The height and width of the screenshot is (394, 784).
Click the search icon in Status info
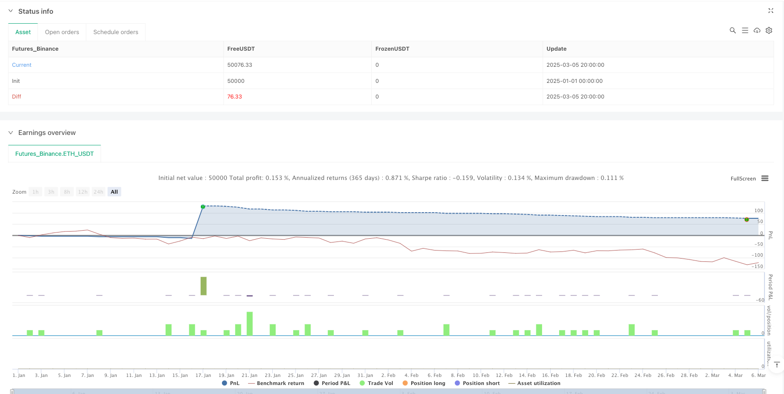coord(732,30)
